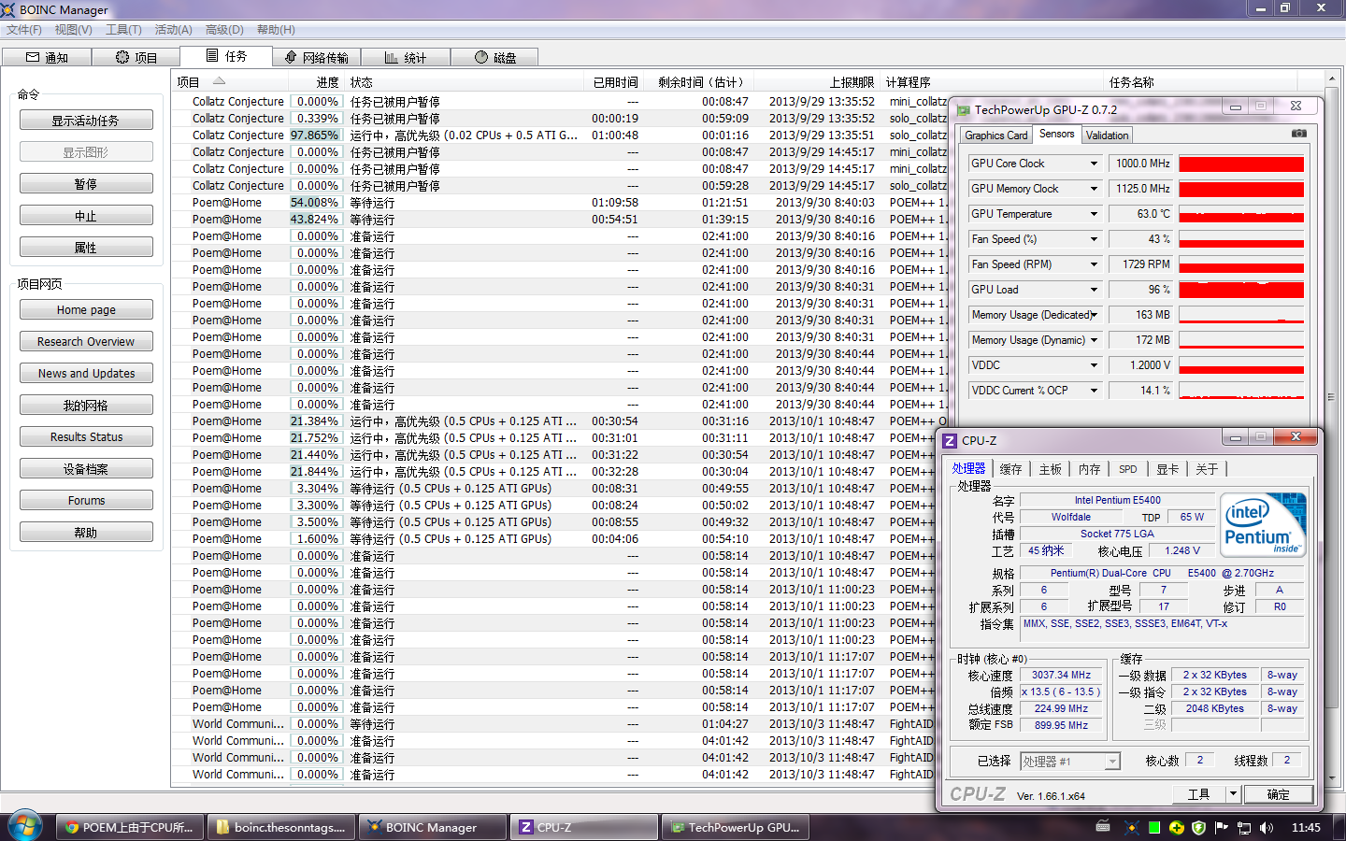Click green square tray icon
Viewport: 1346px width, 841px height.
tap(1154, 827)
